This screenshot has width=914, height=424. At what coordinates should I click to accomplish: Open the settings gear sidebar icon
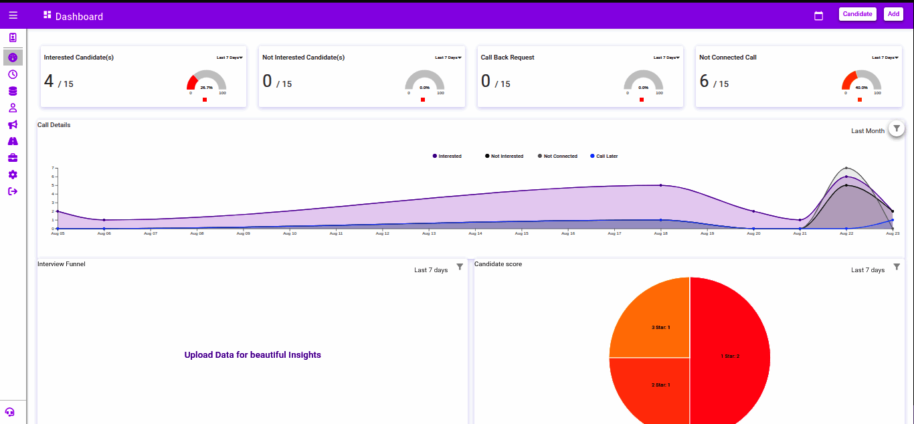point(13,175)
